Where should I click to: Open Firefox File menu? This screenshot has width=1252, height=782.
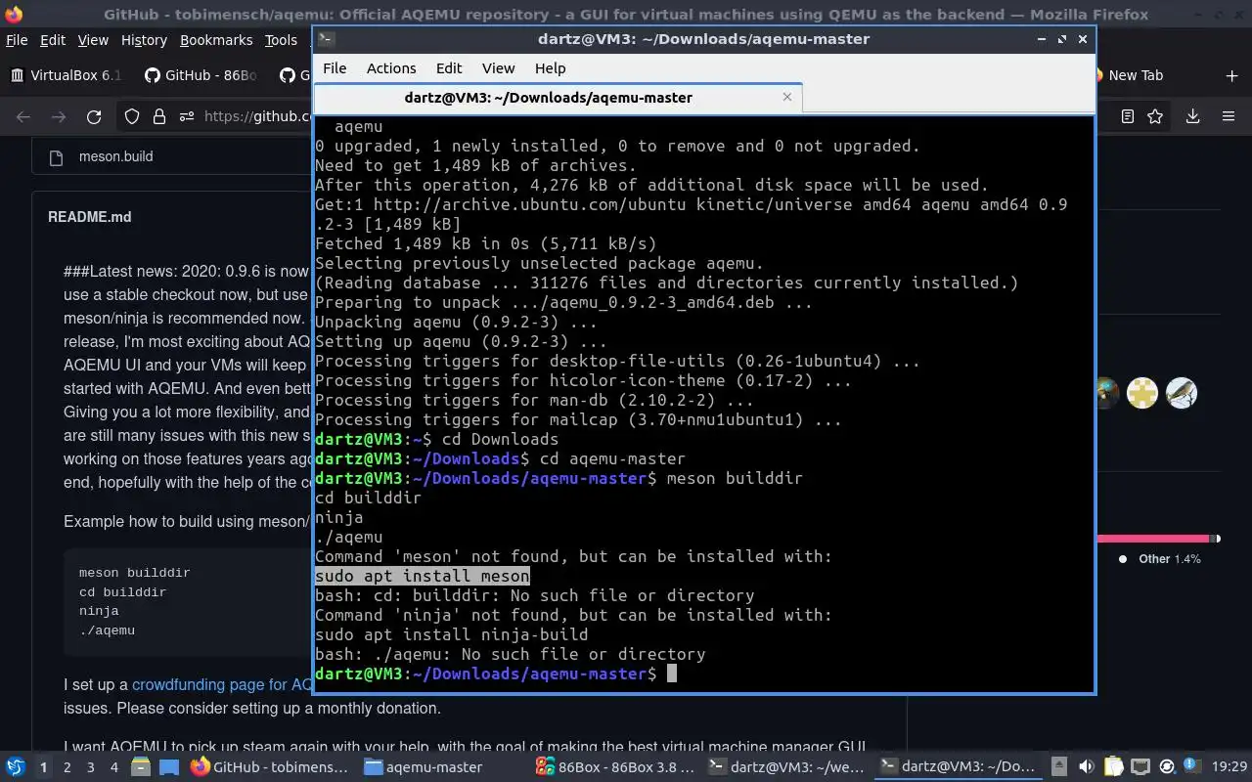coord(17,40)
